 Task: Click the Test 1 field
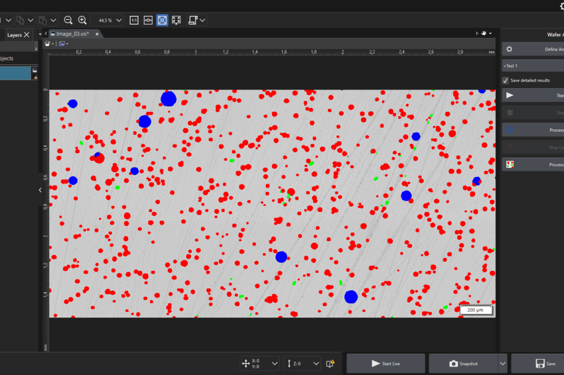point(533,66)
